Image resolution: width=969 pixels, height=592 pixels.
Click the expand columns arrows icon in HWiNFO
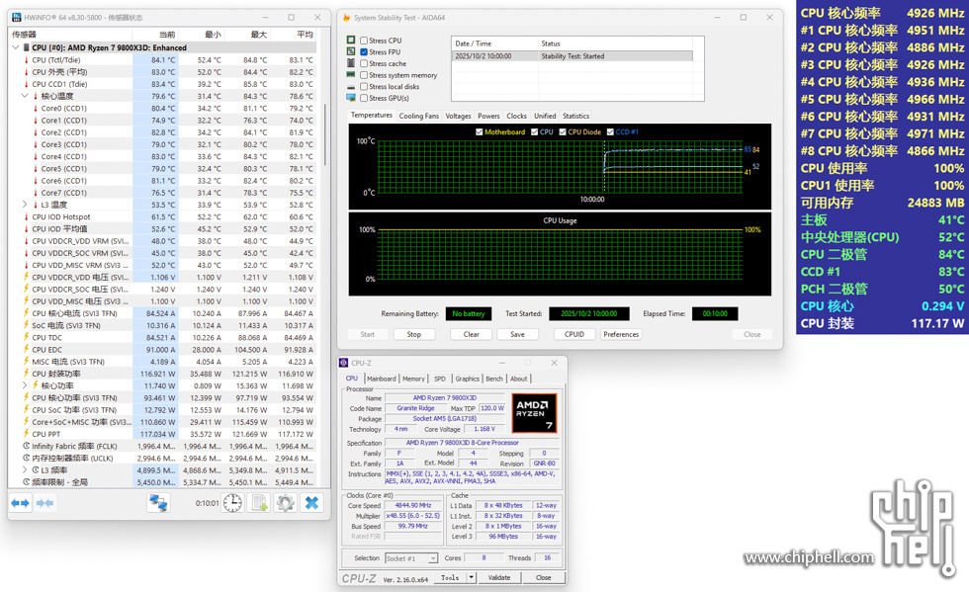20,503
